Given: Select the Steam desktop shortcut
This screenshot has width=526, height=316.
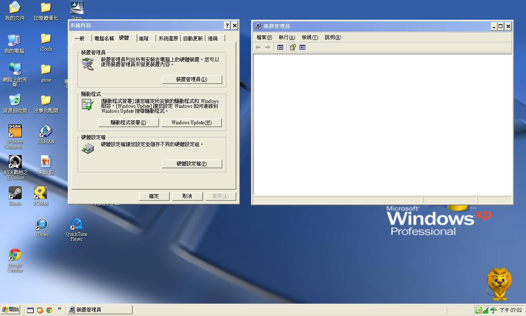Looking at the screenshot, I should coord(15,196).
